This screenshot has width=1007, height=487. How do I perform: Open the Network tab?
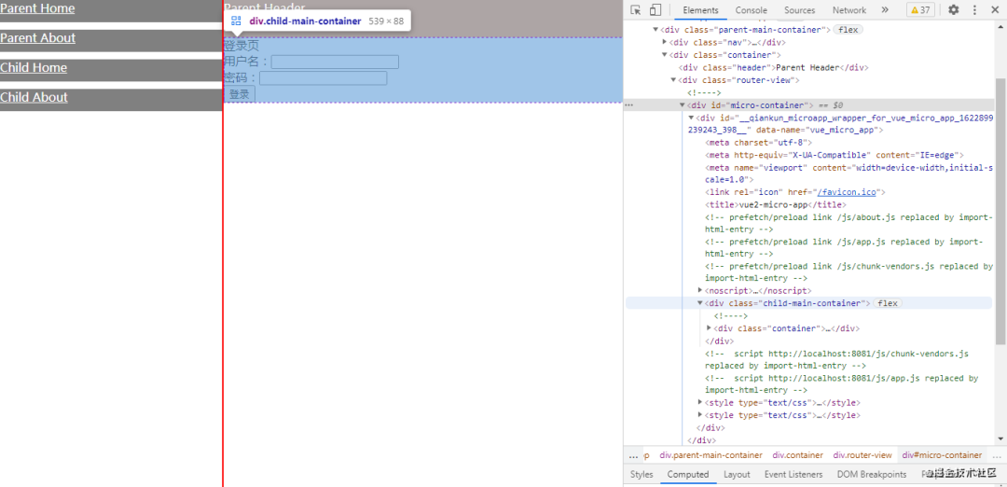tap(849, 9)
